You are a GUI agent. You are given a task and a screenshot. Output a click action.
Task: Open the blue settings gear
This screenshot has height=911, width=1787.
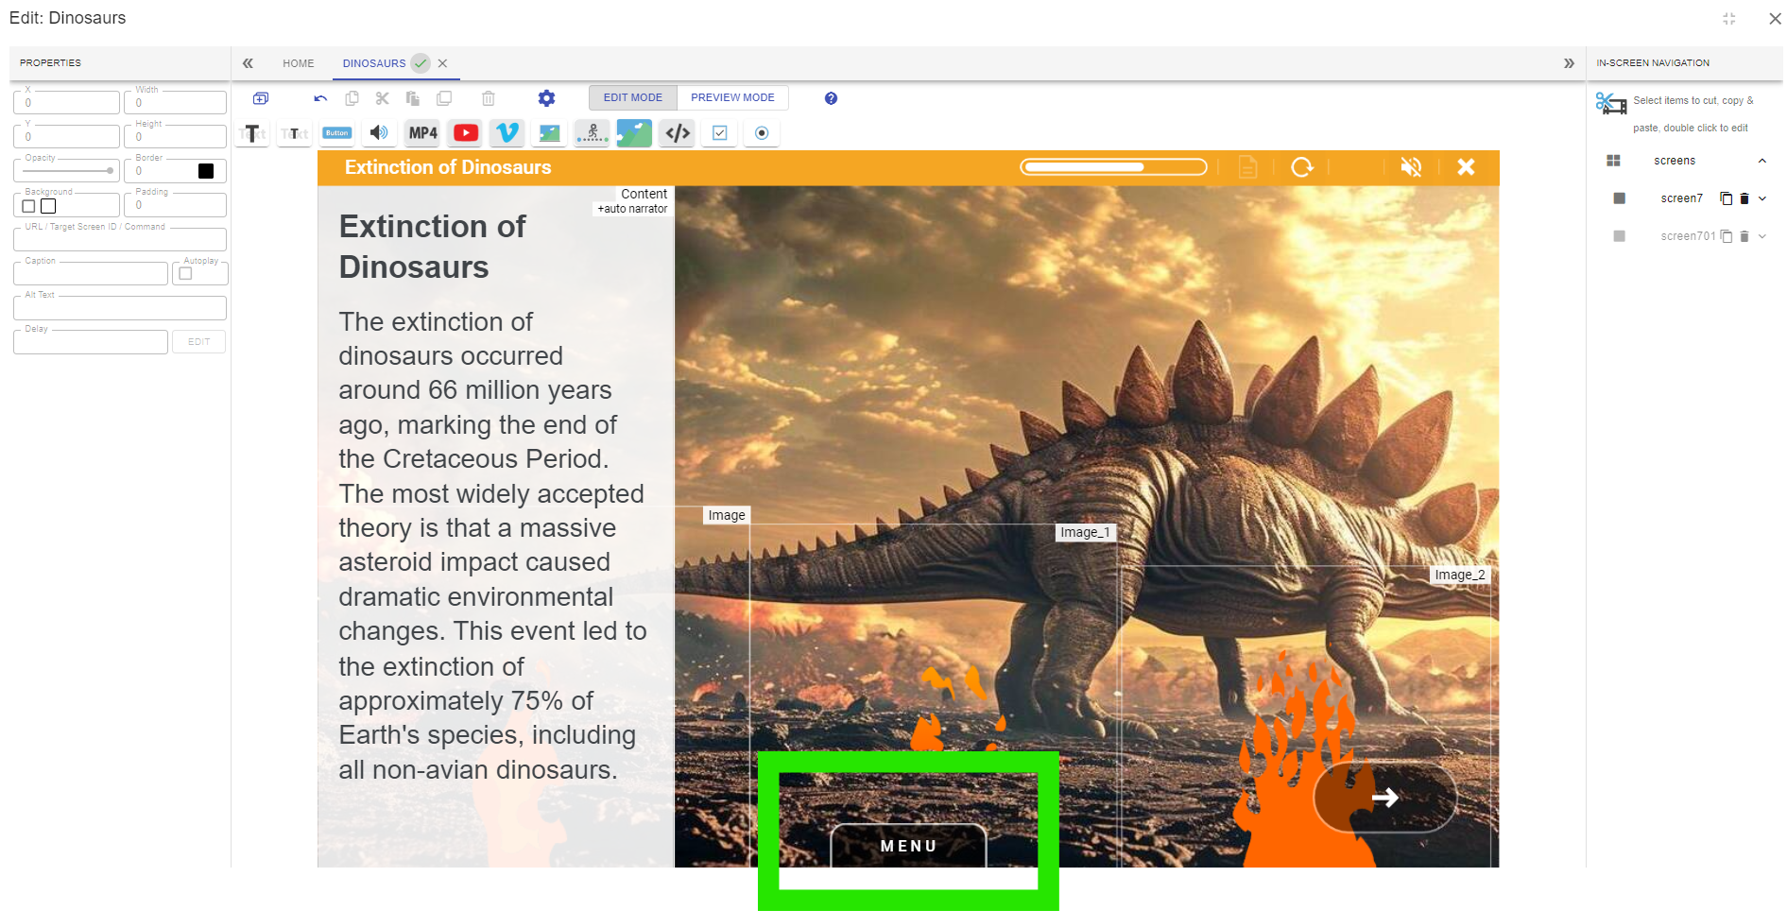546,98
